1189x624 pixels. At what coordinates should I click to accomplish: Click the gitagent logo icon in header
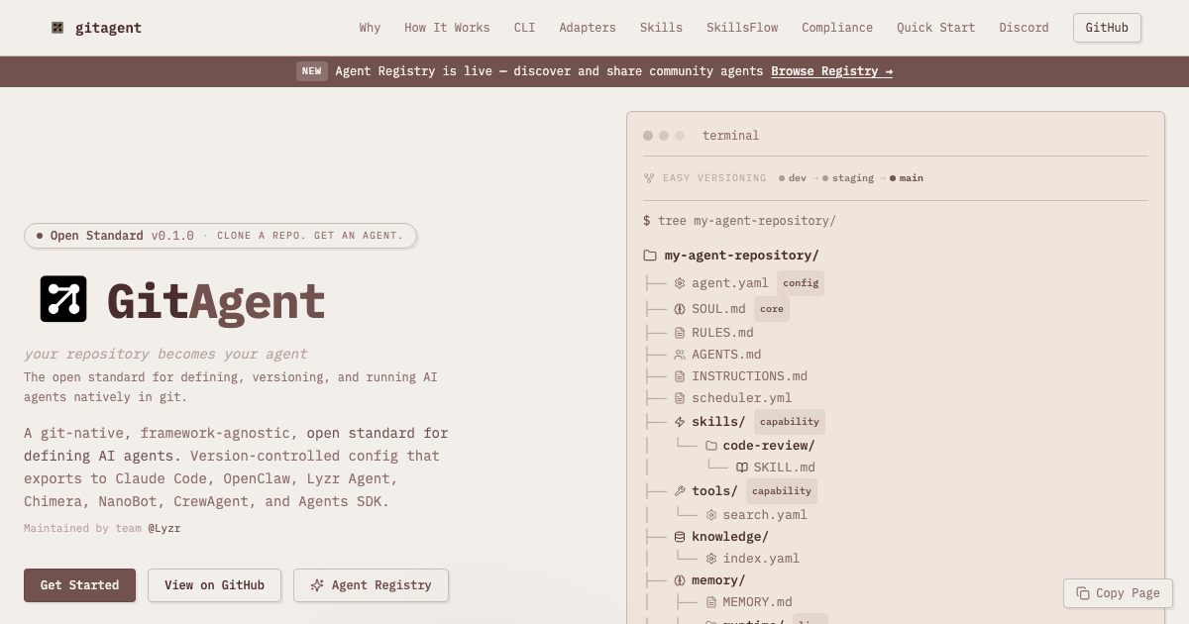57,28
